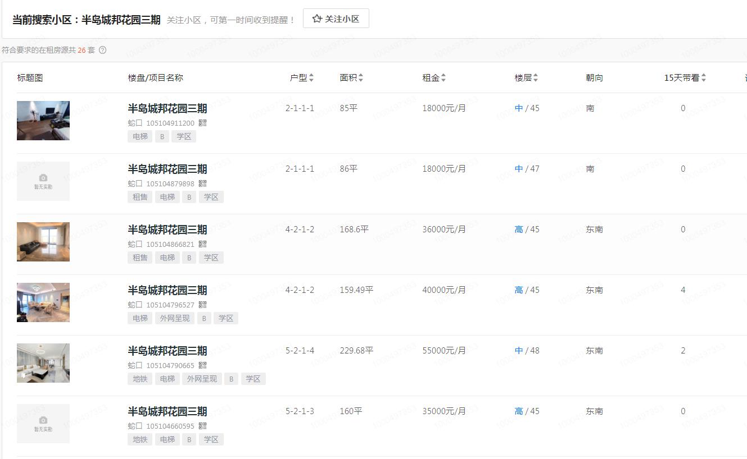Click the 229.68平 area value
Screen dimensions: 747x459
[356, 351]
